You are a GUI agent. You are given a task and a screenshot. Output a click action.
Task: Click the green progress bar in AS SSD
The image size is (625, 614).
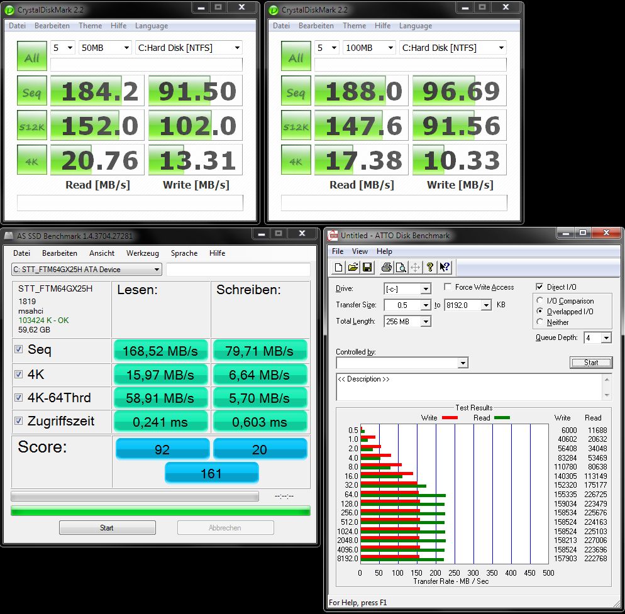coord(160,511)
